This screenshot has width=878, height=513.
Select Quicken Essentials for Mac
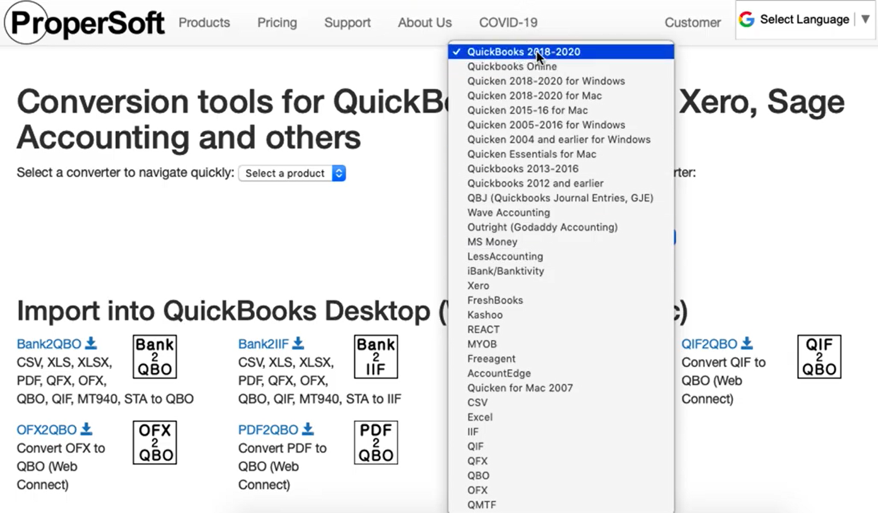point(561,154)
